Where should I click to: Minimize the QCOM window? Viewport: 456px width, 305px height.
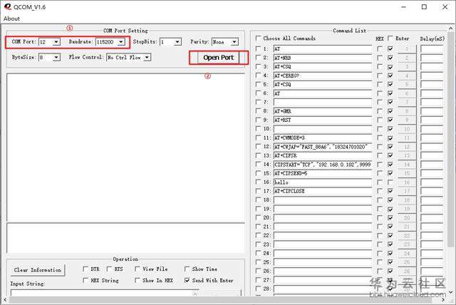tap(403, 7)
